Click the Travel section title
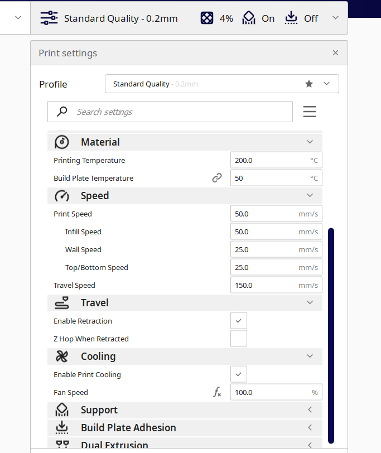This screenshot has width=381, height=453. tap(95, 303)
